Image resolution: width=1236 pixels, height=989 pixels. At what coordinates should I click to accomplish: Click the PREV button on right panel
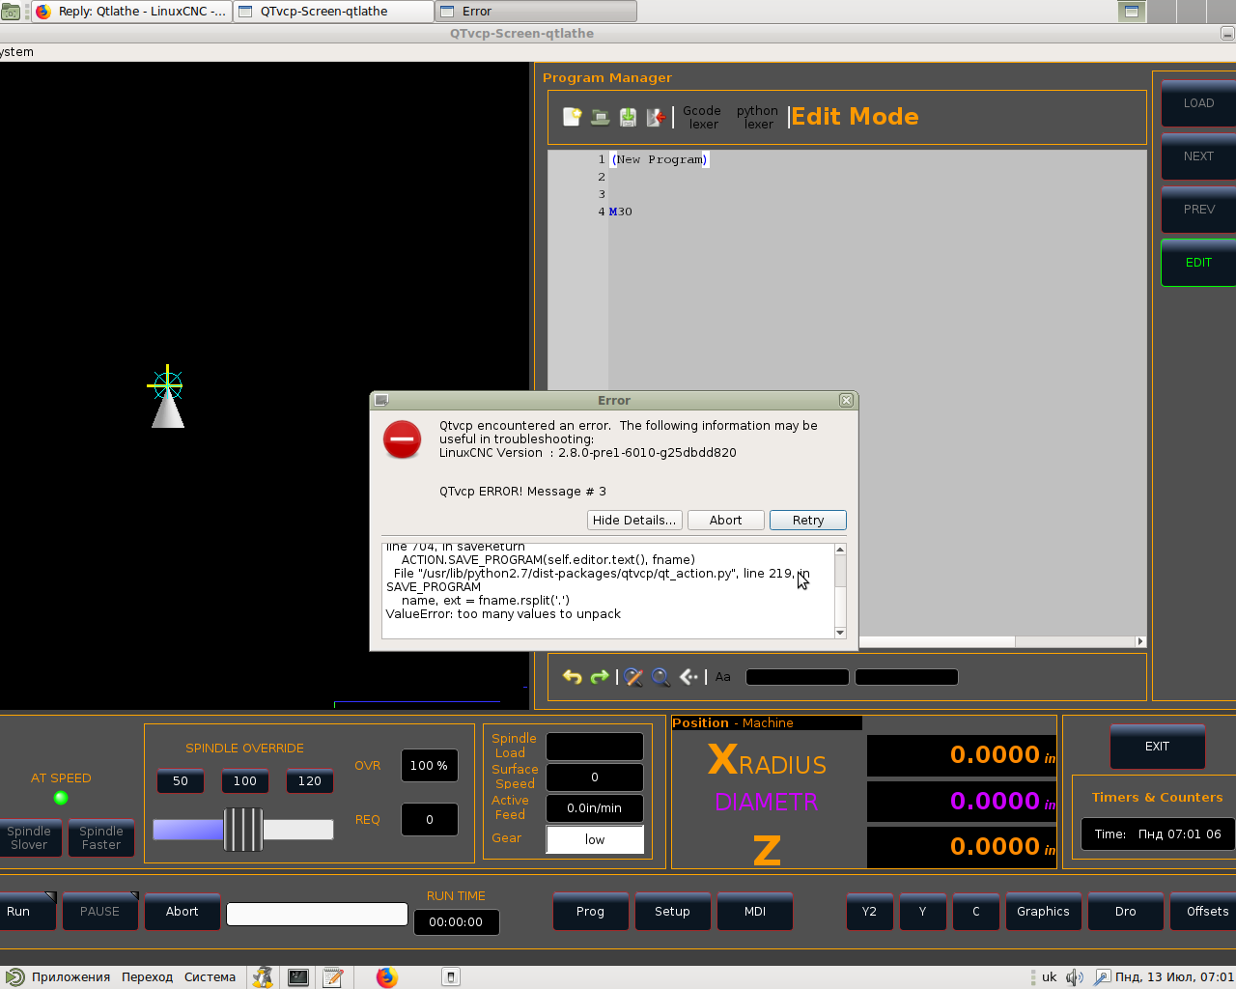click(x=1198, y=210)
